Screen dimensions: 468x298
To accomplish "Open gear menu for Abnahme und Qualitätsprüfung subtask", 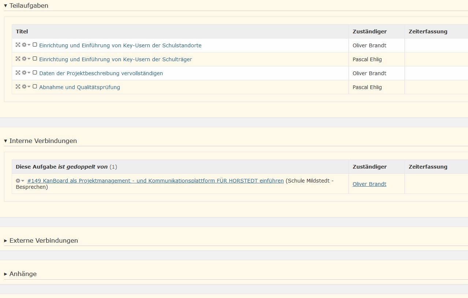I will 26,87.
